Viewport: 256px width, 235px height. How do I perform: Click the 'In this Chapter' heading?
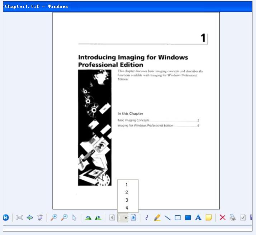[130, 113]
